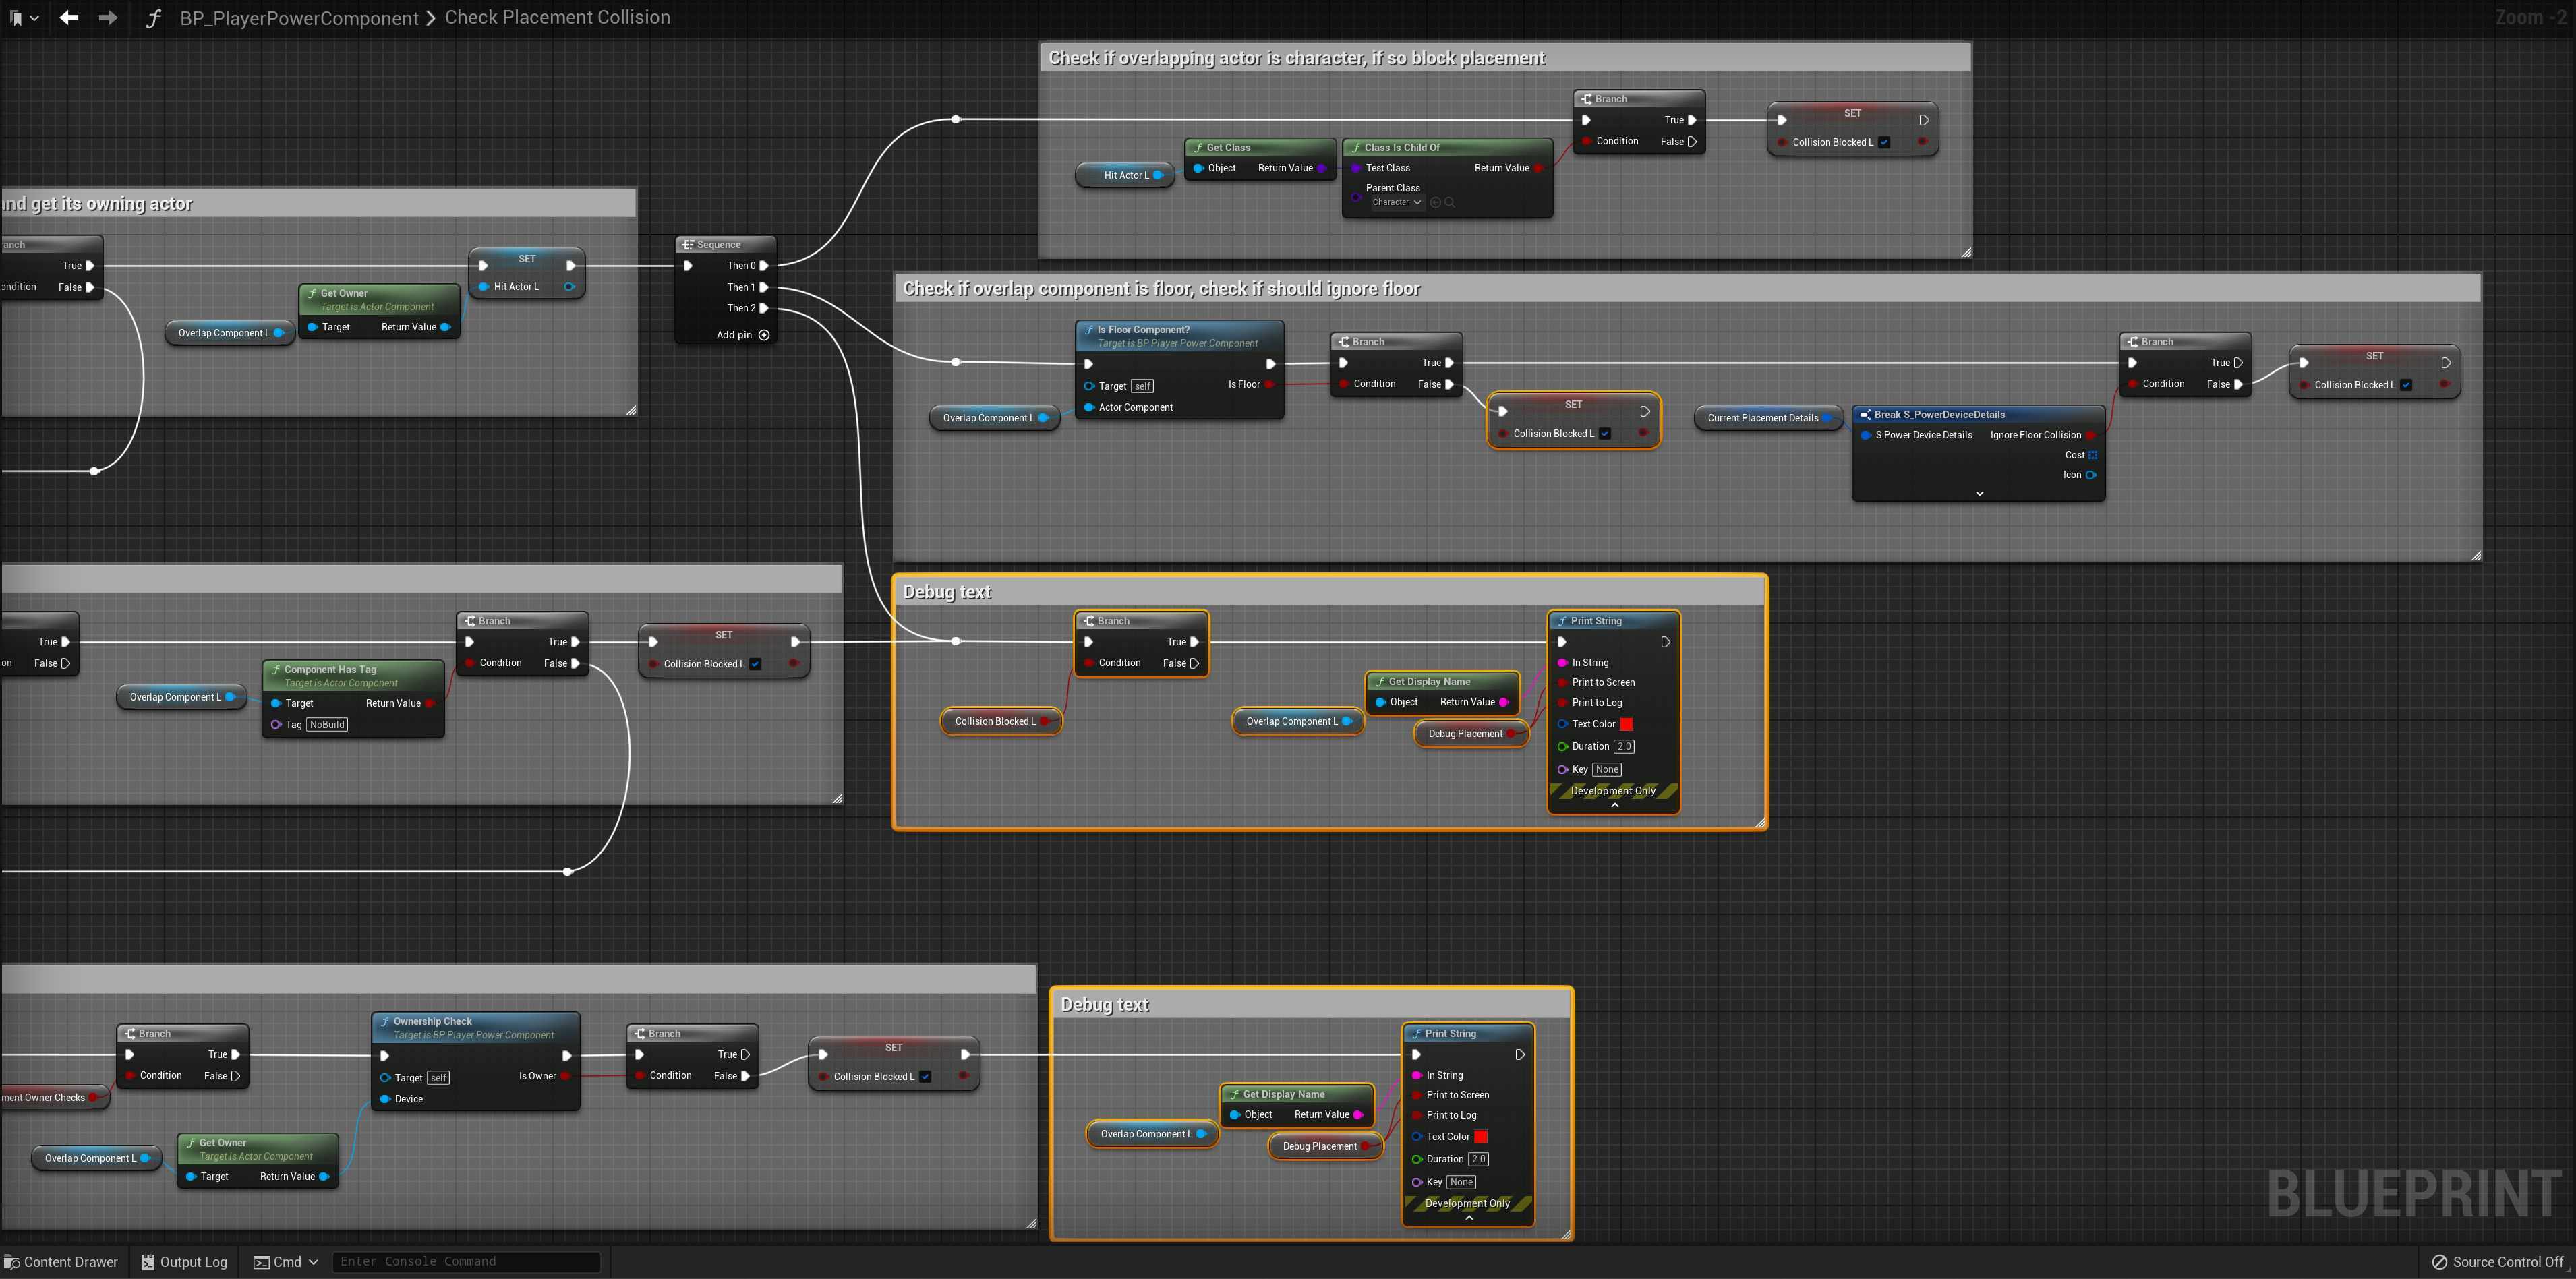The height and width of the screenshot is (1279, 2576).
Task: Click BP_PlayerPowerComponent in the breadcrumb
Action: pyautogui.click(x=299, y=18)
